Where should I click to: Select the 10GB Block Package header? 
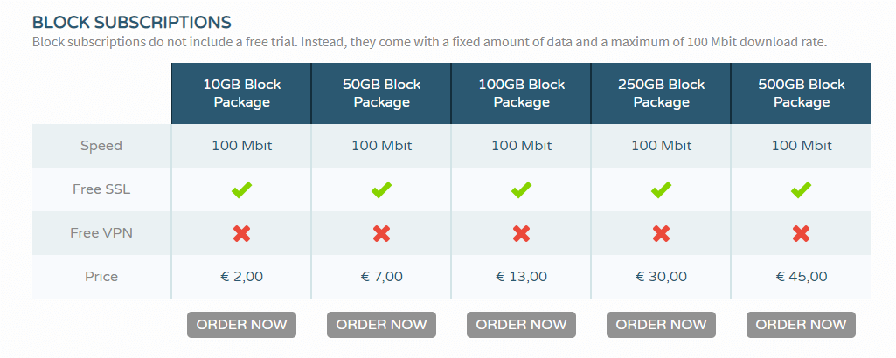tap(241, 93)
